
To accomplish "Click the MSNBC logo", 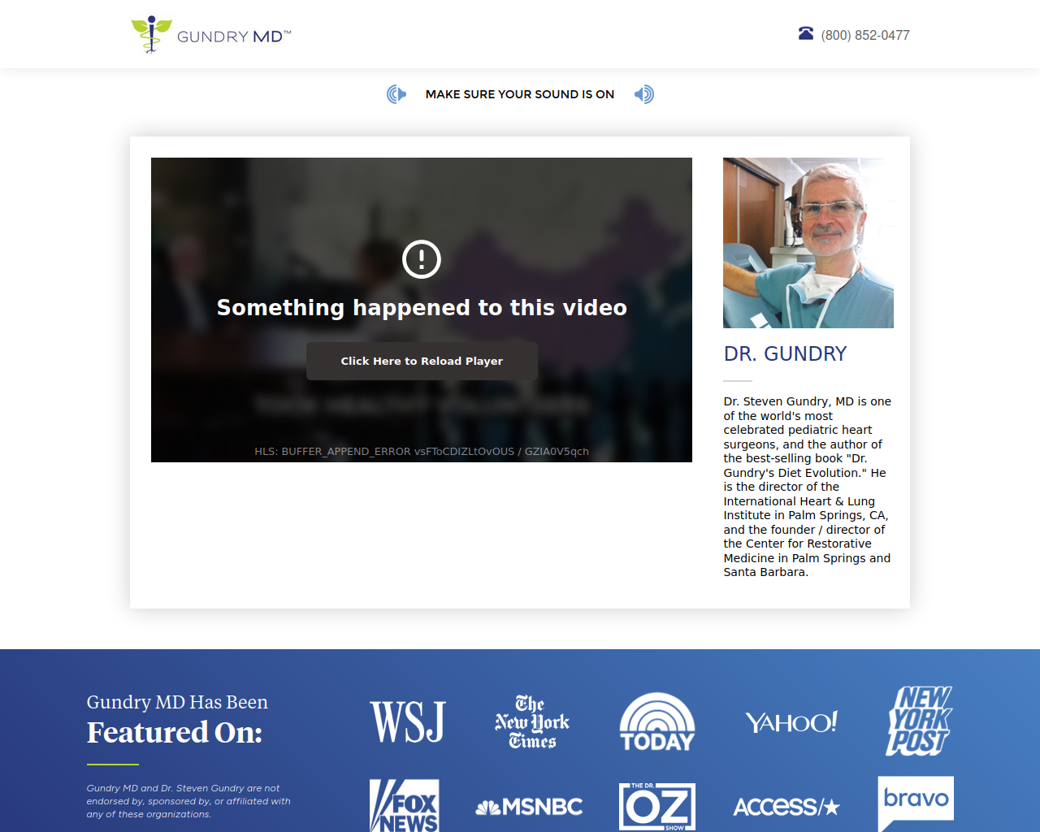I will (x=529, y=807).
